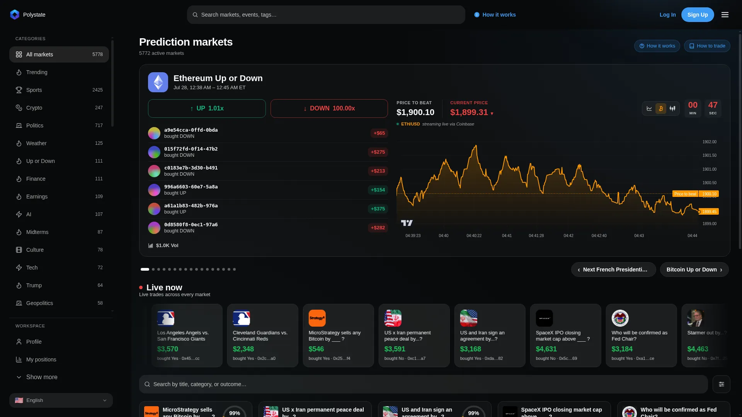Click the TradingView logo on chart
The width and height of the screenshot is (742, 417).
[x=407, y=223]
